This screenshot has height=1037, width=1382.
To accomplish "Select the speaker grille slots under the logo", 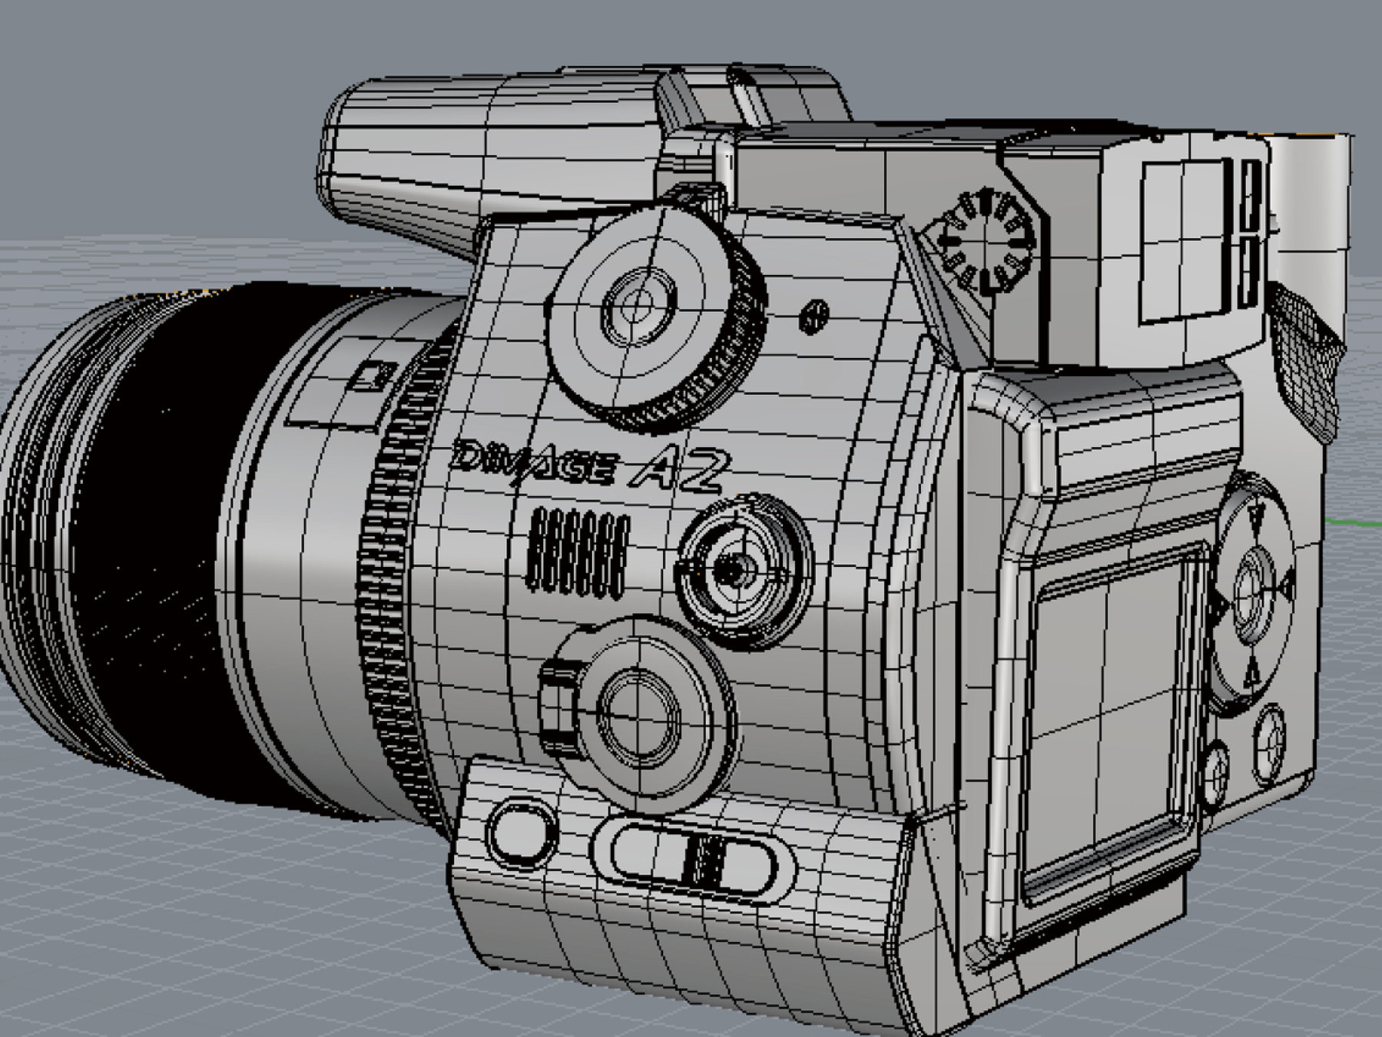I will [x=578, y=551].
